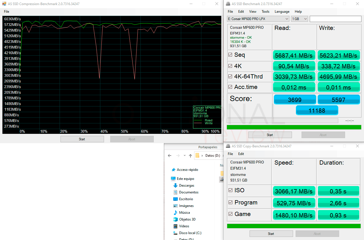Open Tools menu in AS SSD Benchmark
This screenshot has height=240, width=364.
pos(266,12)
